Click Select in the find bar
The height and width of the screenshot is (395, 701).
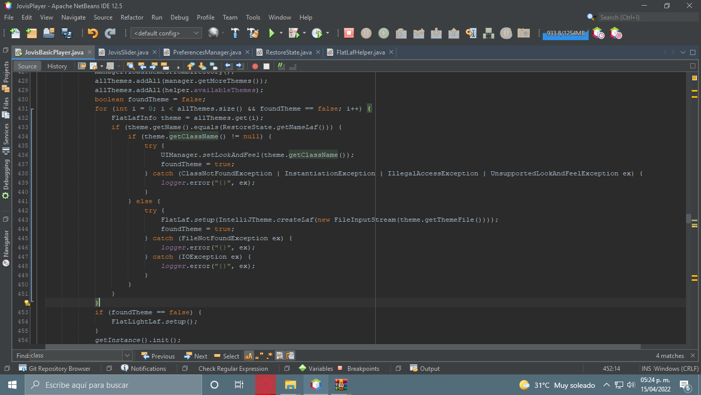pos(226,356)
